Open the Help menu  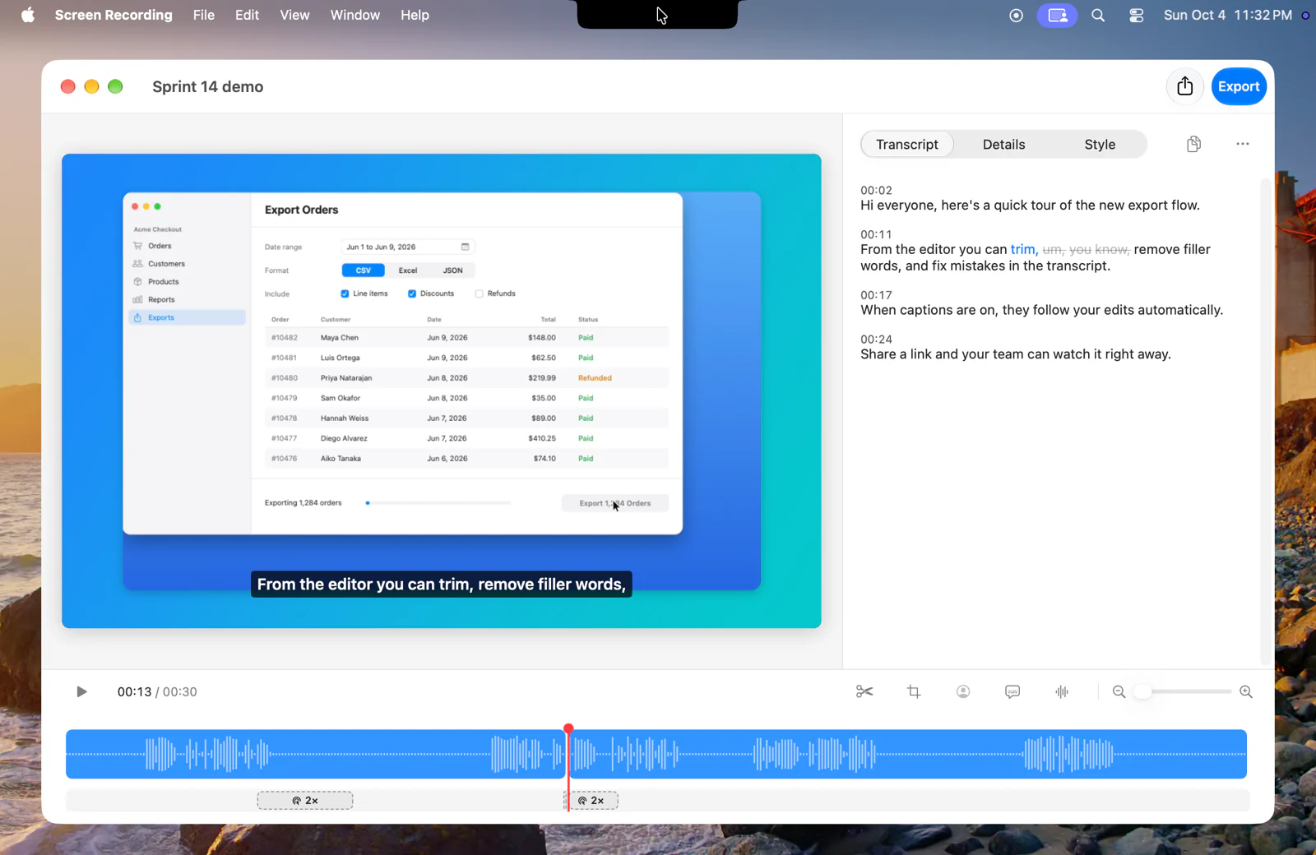(415, 15)
